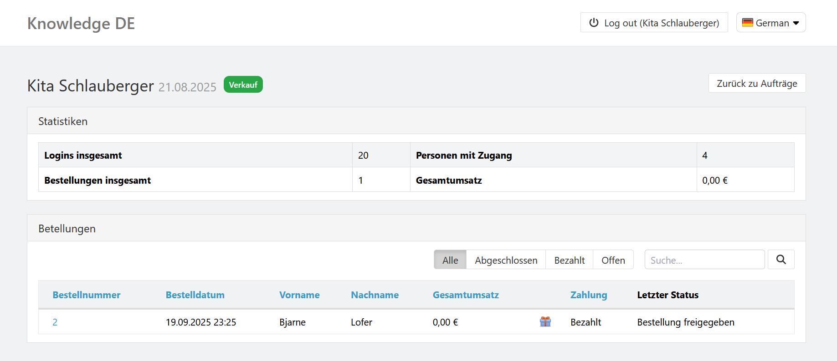Click the Logins insgesamt label
837x361 pixels.
coord(83,155)
